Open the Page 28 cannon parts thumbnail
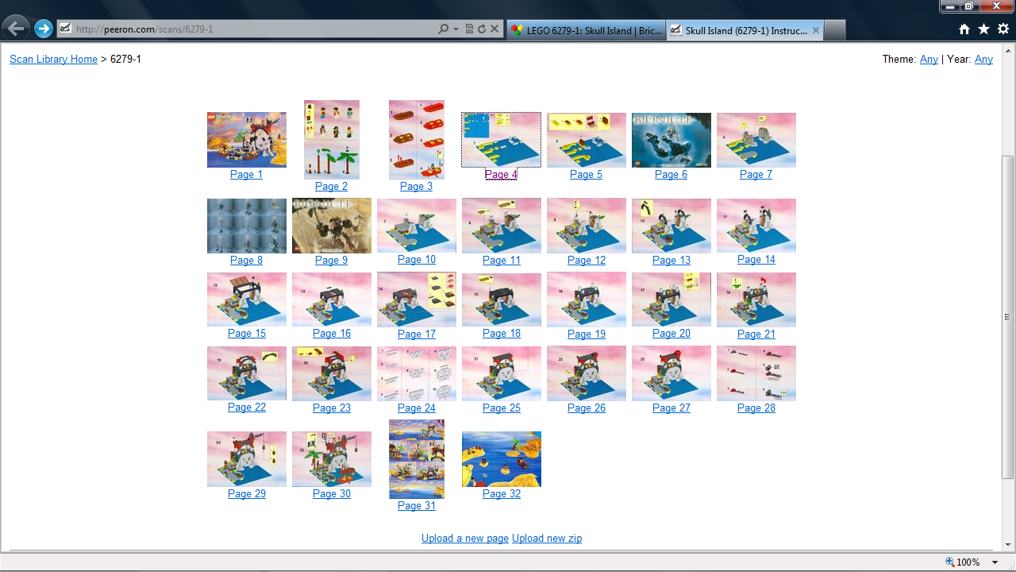This screenshot has width=1016, height=572. pos(756,373)
